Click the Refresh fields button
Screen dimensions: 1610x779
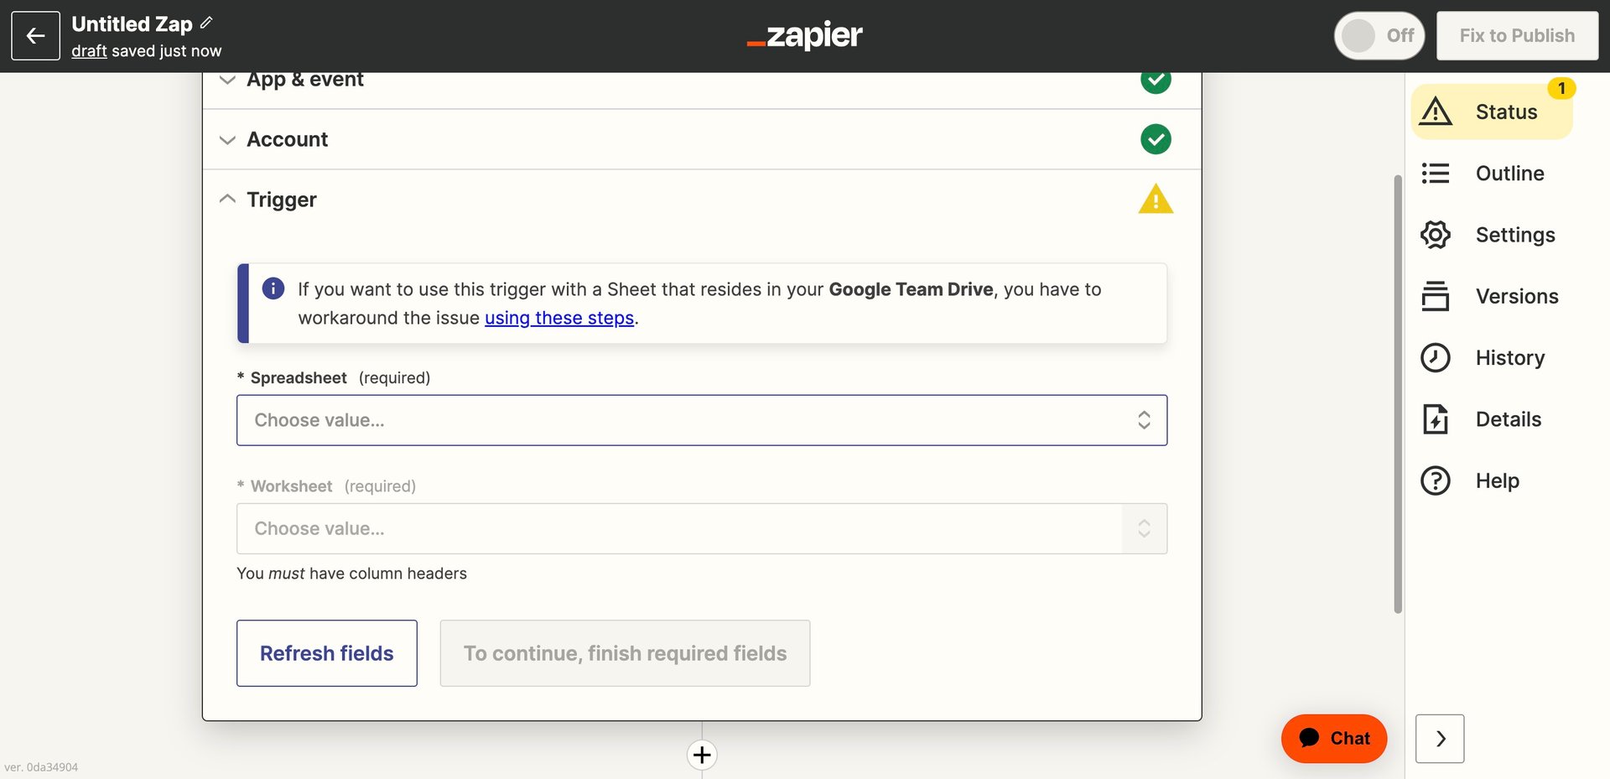point(327,653)
